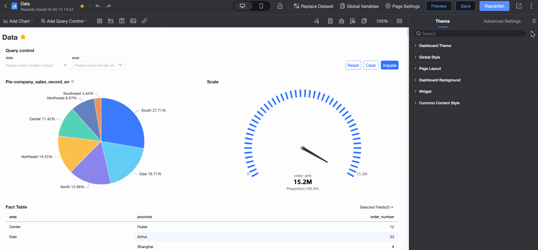Viewport: 538px width, 250px height.
Task: Click the Inquire button
Action: pos(390,65)
